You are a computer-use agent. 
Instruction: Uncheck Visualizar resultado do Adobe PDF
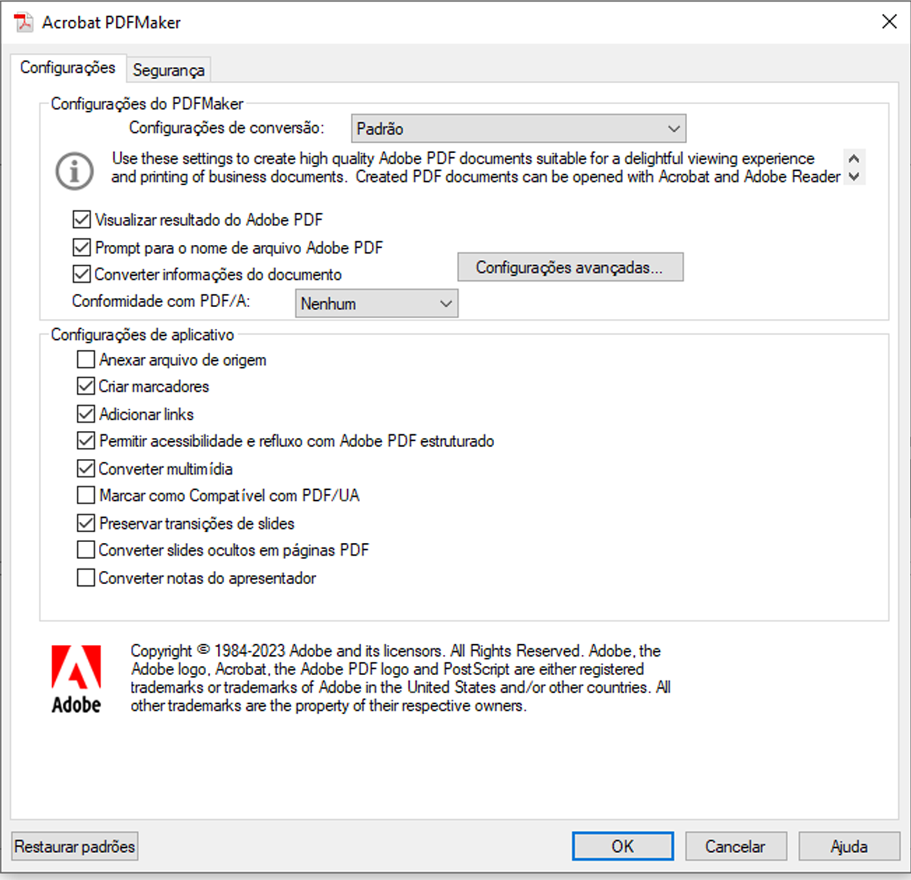[80, 219]
